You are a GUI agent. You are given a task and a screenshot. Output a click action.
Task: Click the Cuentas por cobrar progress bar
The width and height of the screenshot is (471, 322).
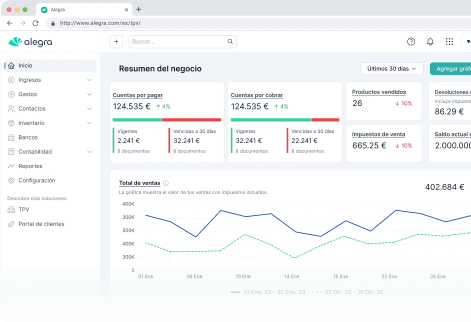(284, 120)
